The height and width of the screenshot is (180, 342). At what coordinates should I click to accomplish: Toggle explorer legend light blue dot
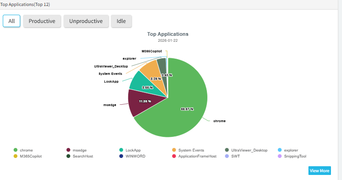pos(279,150)
